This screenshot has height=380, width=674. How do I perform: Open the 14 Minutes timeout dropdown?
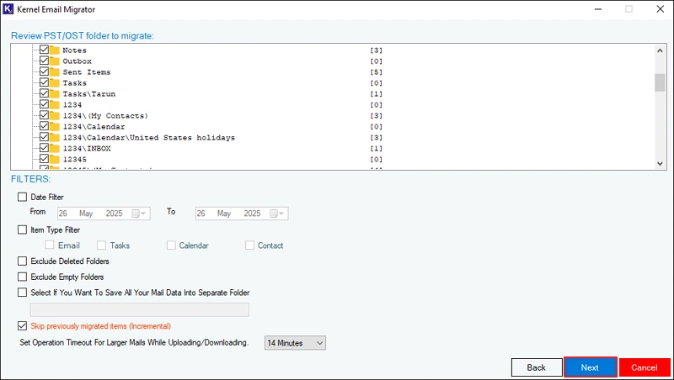(295, 343)
